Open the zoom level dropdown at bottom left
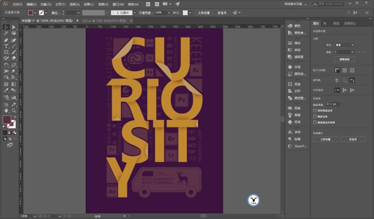 click(35, 216)
